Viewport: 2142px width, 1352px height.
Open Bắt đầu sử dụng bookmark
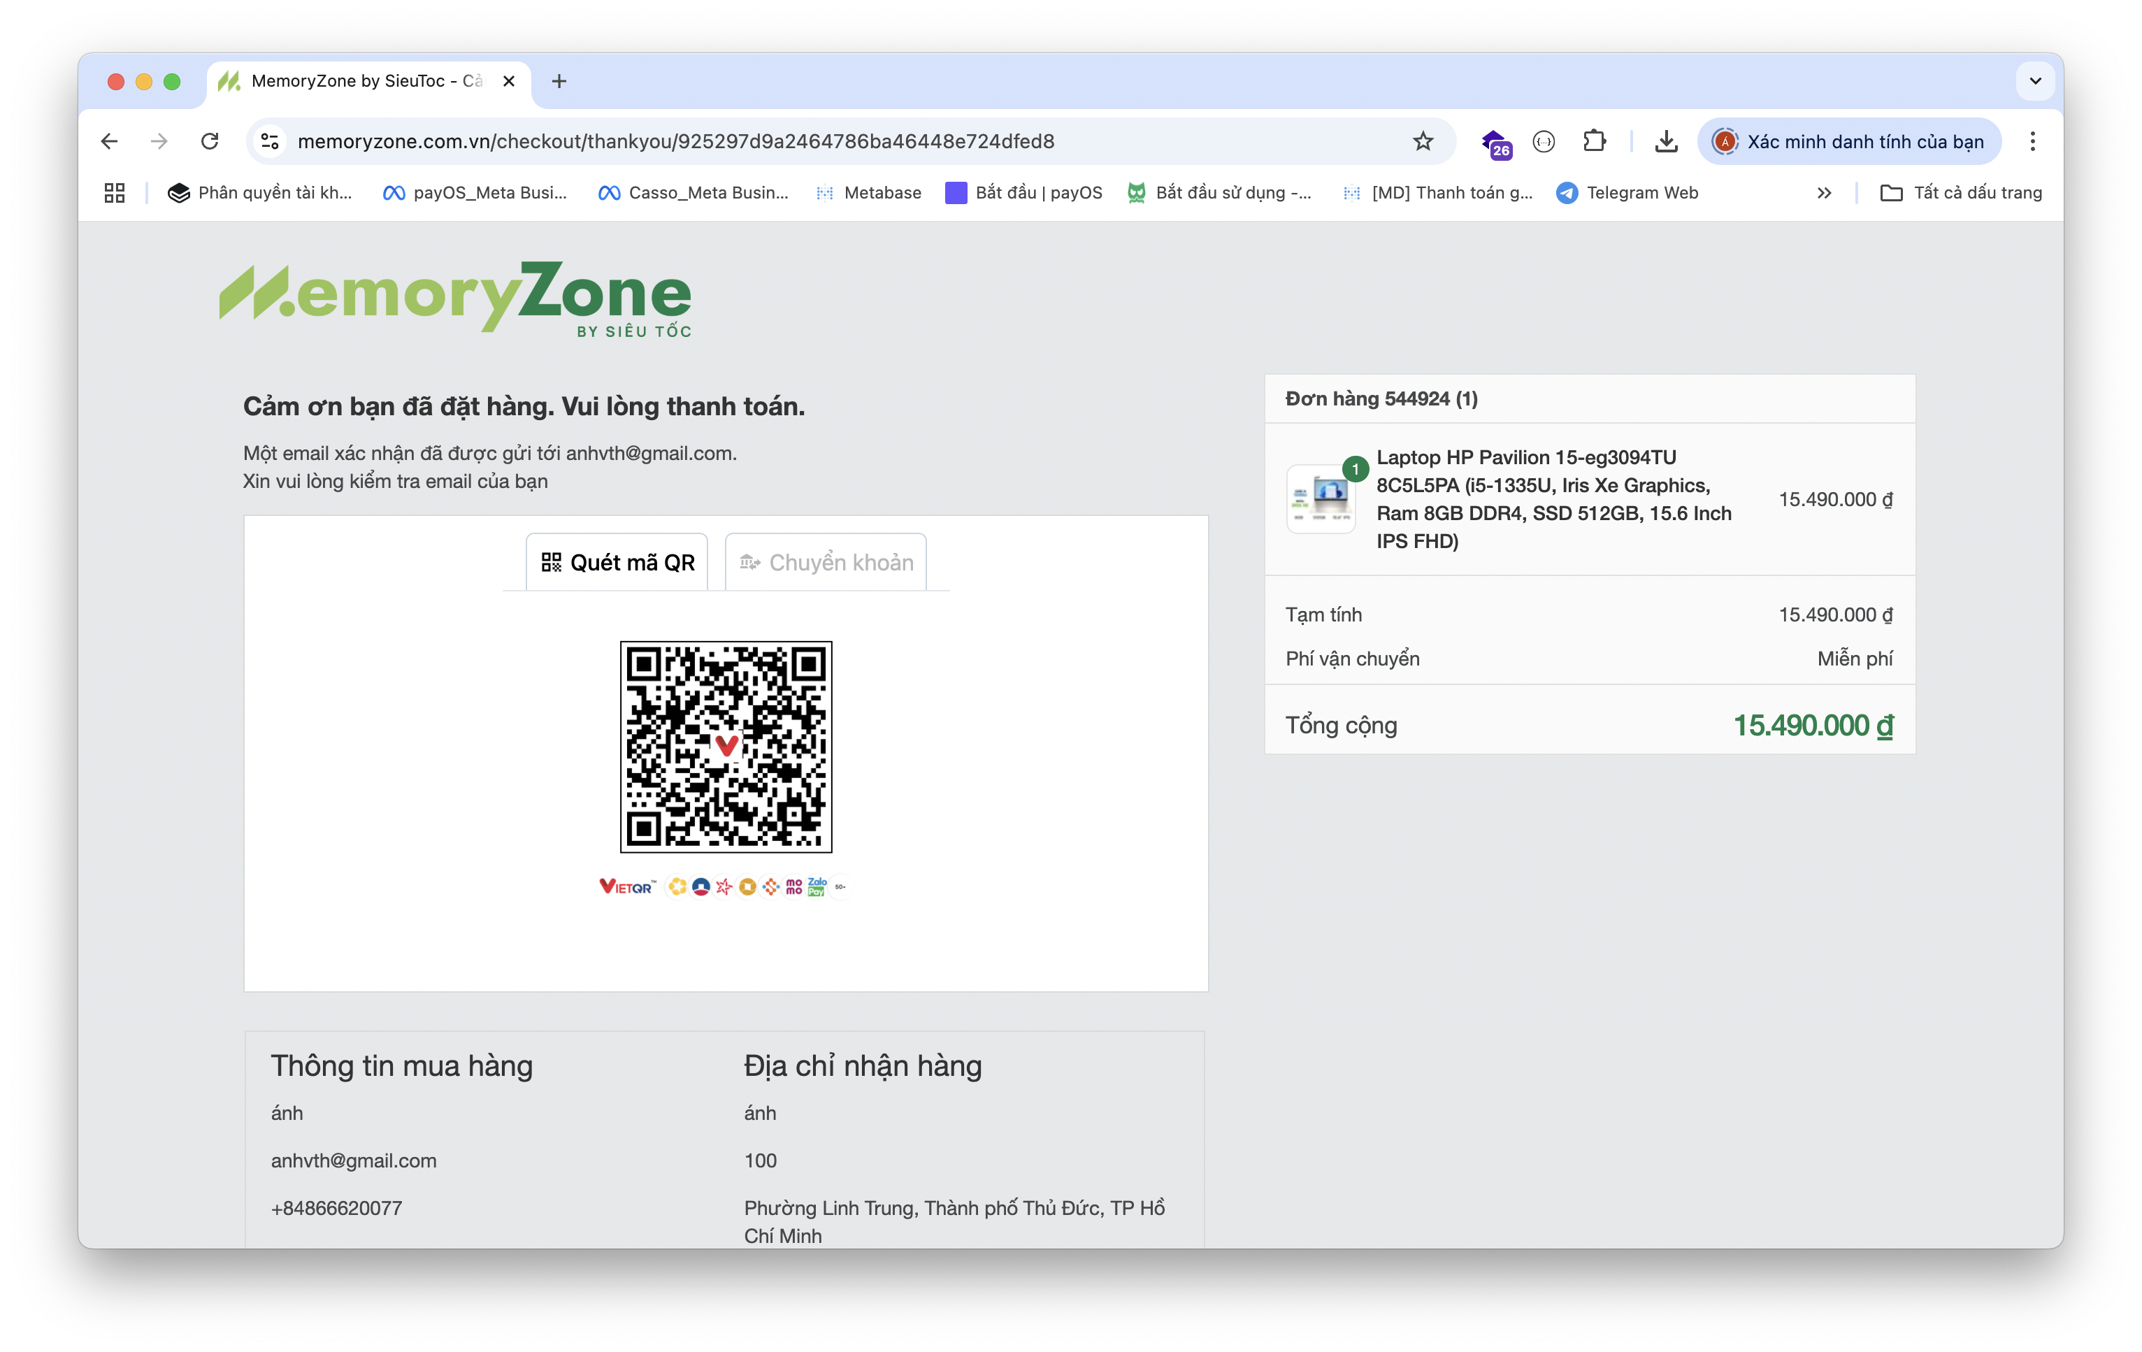pyautogui.click(x=1219, y=193)
